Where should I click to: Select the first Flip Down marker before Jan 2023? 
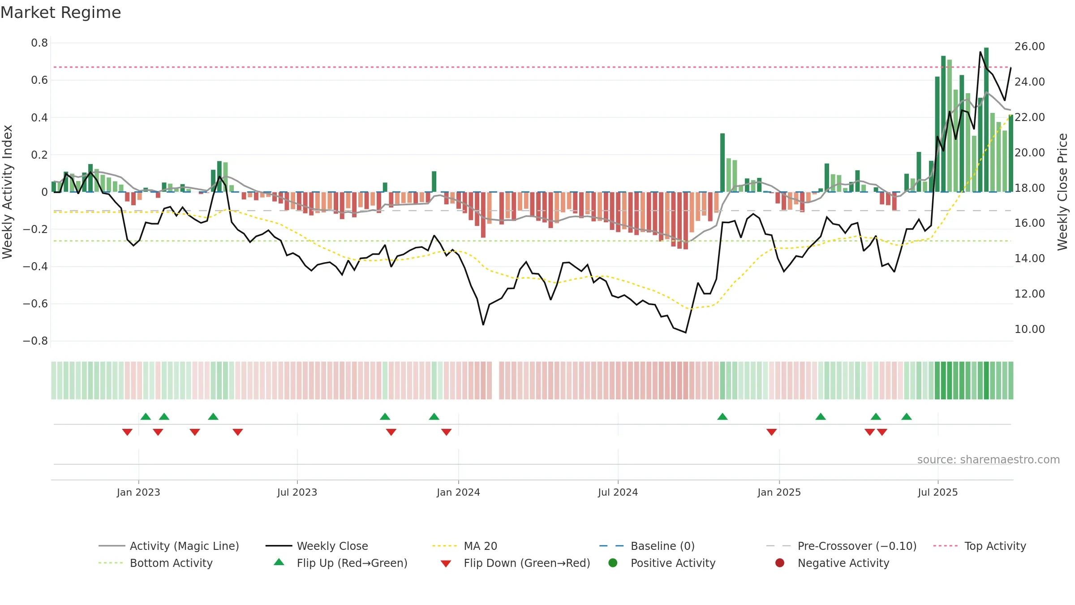click(127, 432)
